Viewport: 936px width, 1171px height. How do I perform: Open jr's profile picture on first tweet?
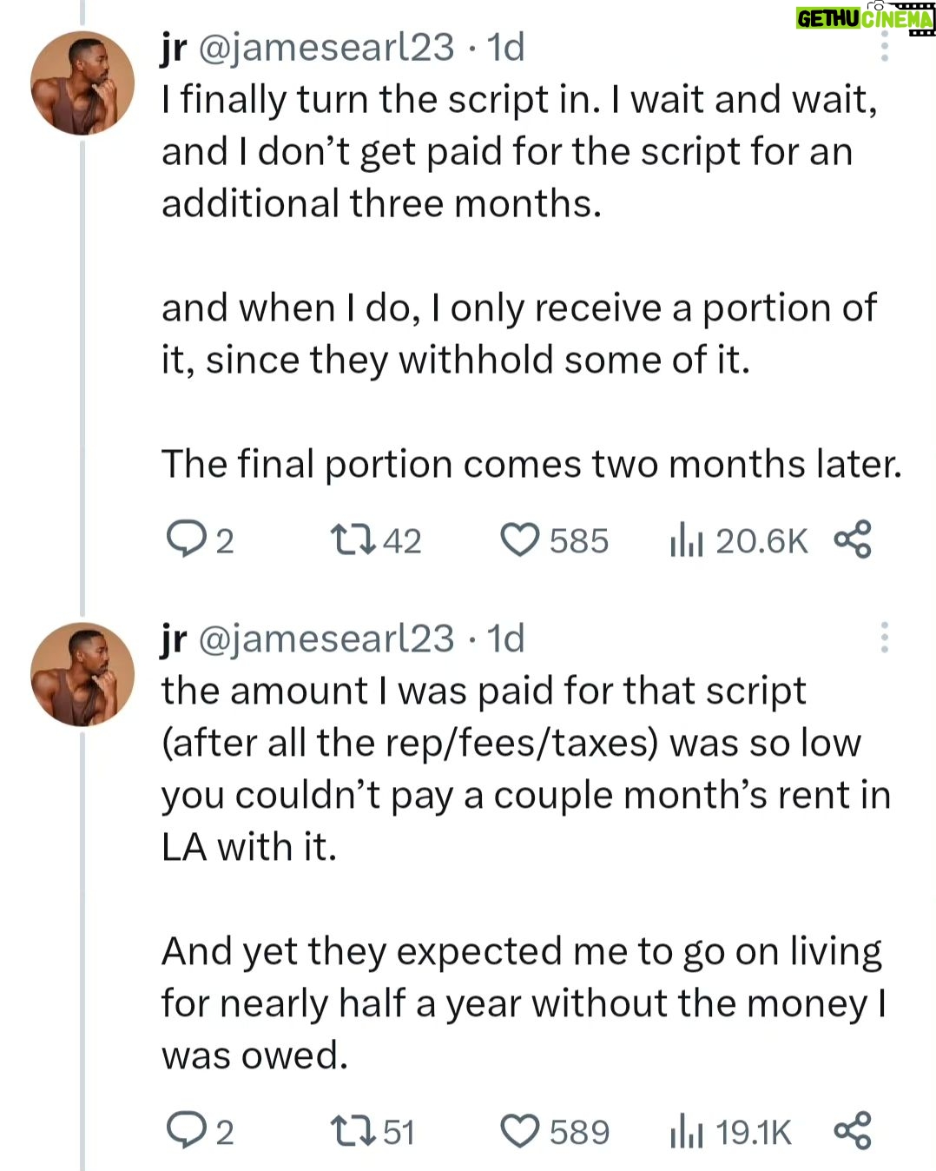[x=82, y=83]
